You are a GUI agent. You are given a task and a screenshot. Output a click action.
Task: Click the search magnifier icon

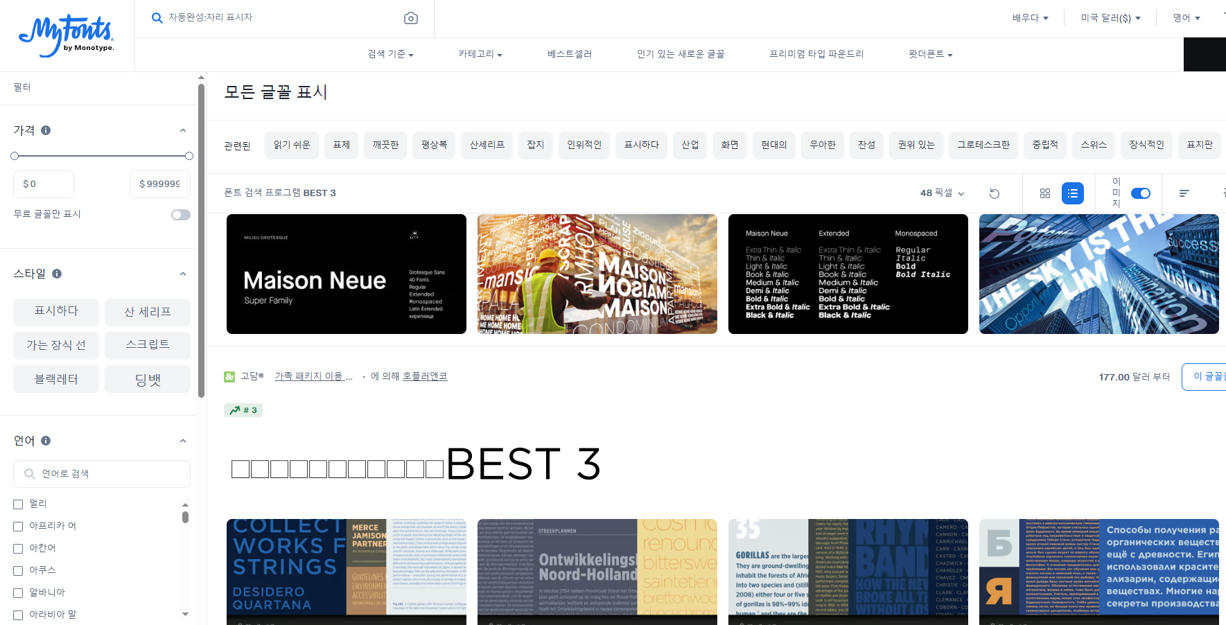click(x=157, y=18)
